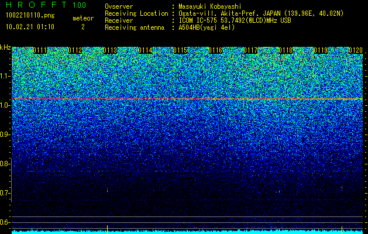The height and width of the screenshot is (234, 368).
Task: Select the meteor count value 2
Action: 83,27
